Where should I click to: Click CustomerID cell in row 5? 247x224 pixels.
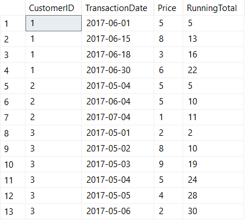click(x=53, y=86)
